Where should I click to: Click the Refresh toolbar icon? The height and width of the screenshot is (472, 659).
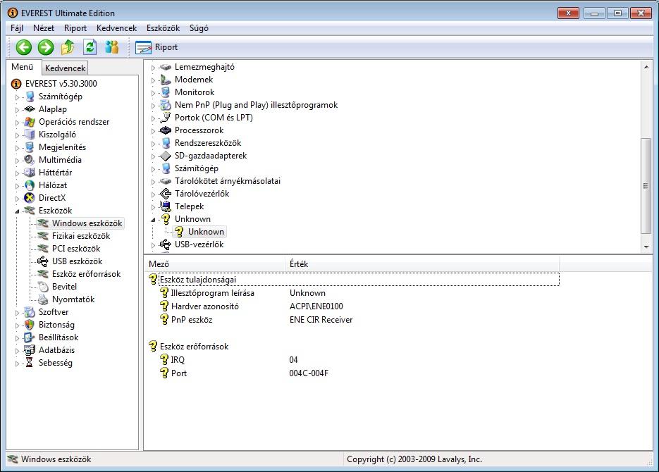click(90, 47)
